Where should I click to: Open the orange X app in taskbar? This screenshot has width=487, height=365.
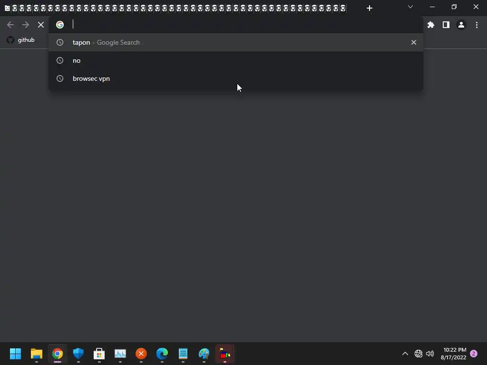(141, 354)
